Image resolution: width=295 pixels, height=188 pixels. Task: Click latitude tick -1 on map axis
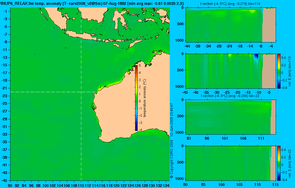[x=5, y=11]
